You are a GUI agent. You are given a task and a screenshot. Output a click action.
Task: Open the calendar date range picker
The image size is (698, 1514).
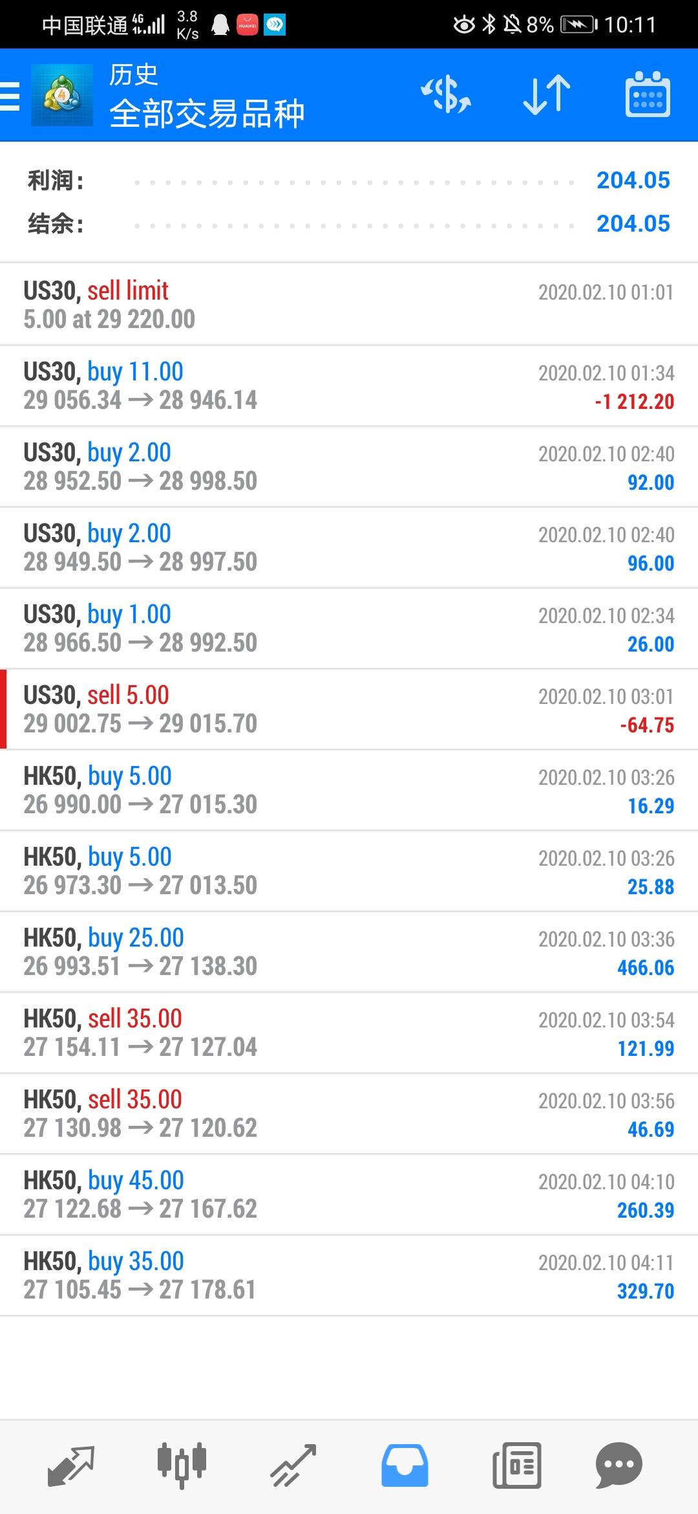point(648,95)
